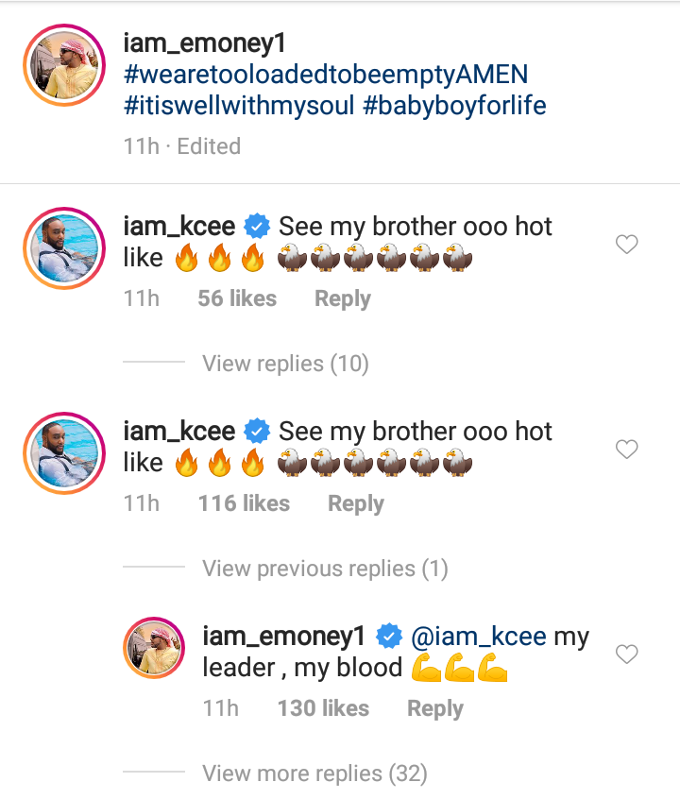Screen dimensions: 680x799
Task: Expand View replies (10)
Action: 285,364
